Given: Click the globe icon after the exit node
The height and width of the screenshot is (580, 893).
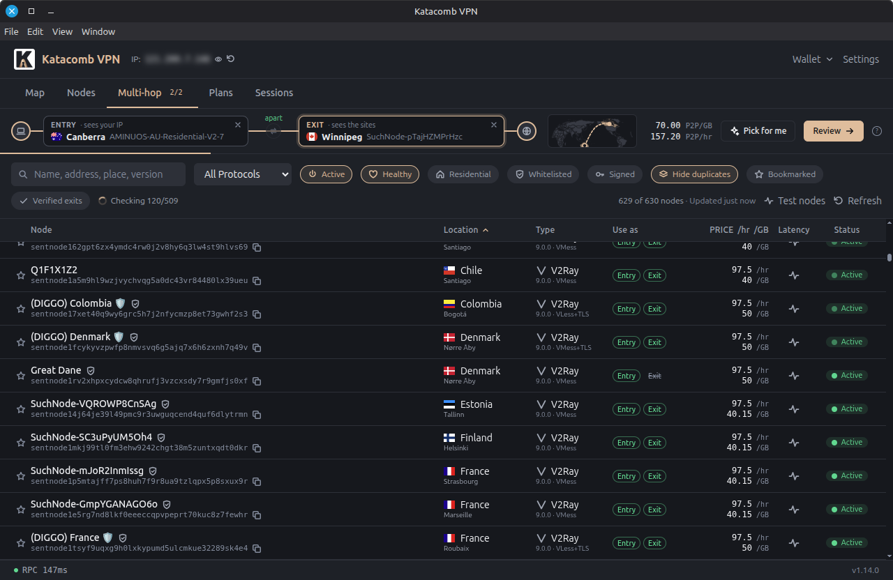Looking at the screenshot, I should [527, 130].
